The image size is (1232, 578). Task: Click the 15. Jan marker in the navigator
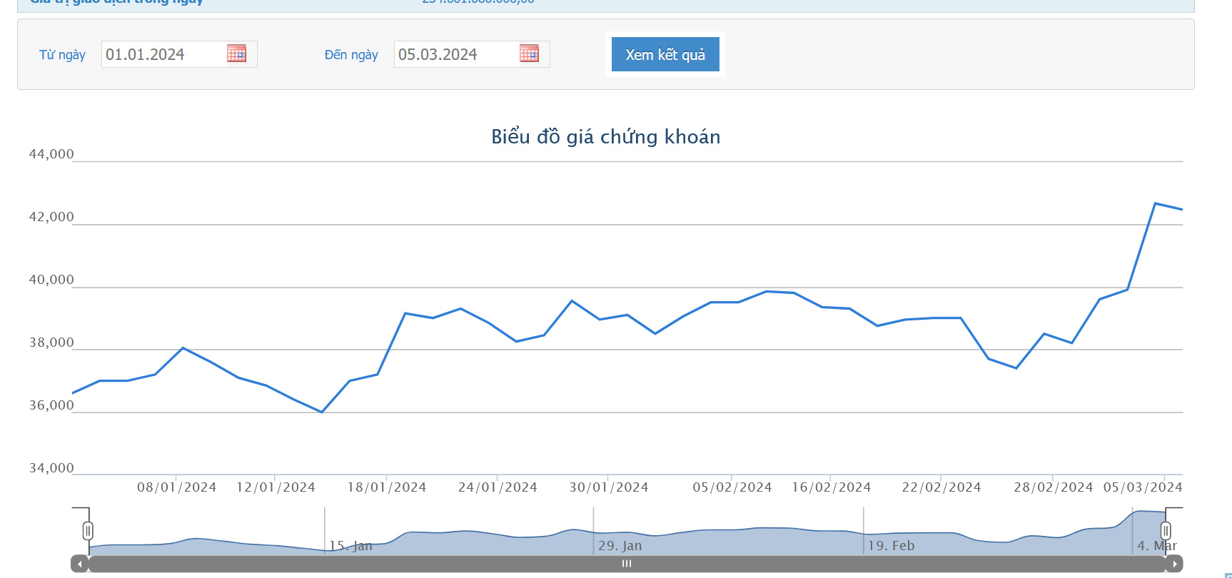(x=350, y=546)
